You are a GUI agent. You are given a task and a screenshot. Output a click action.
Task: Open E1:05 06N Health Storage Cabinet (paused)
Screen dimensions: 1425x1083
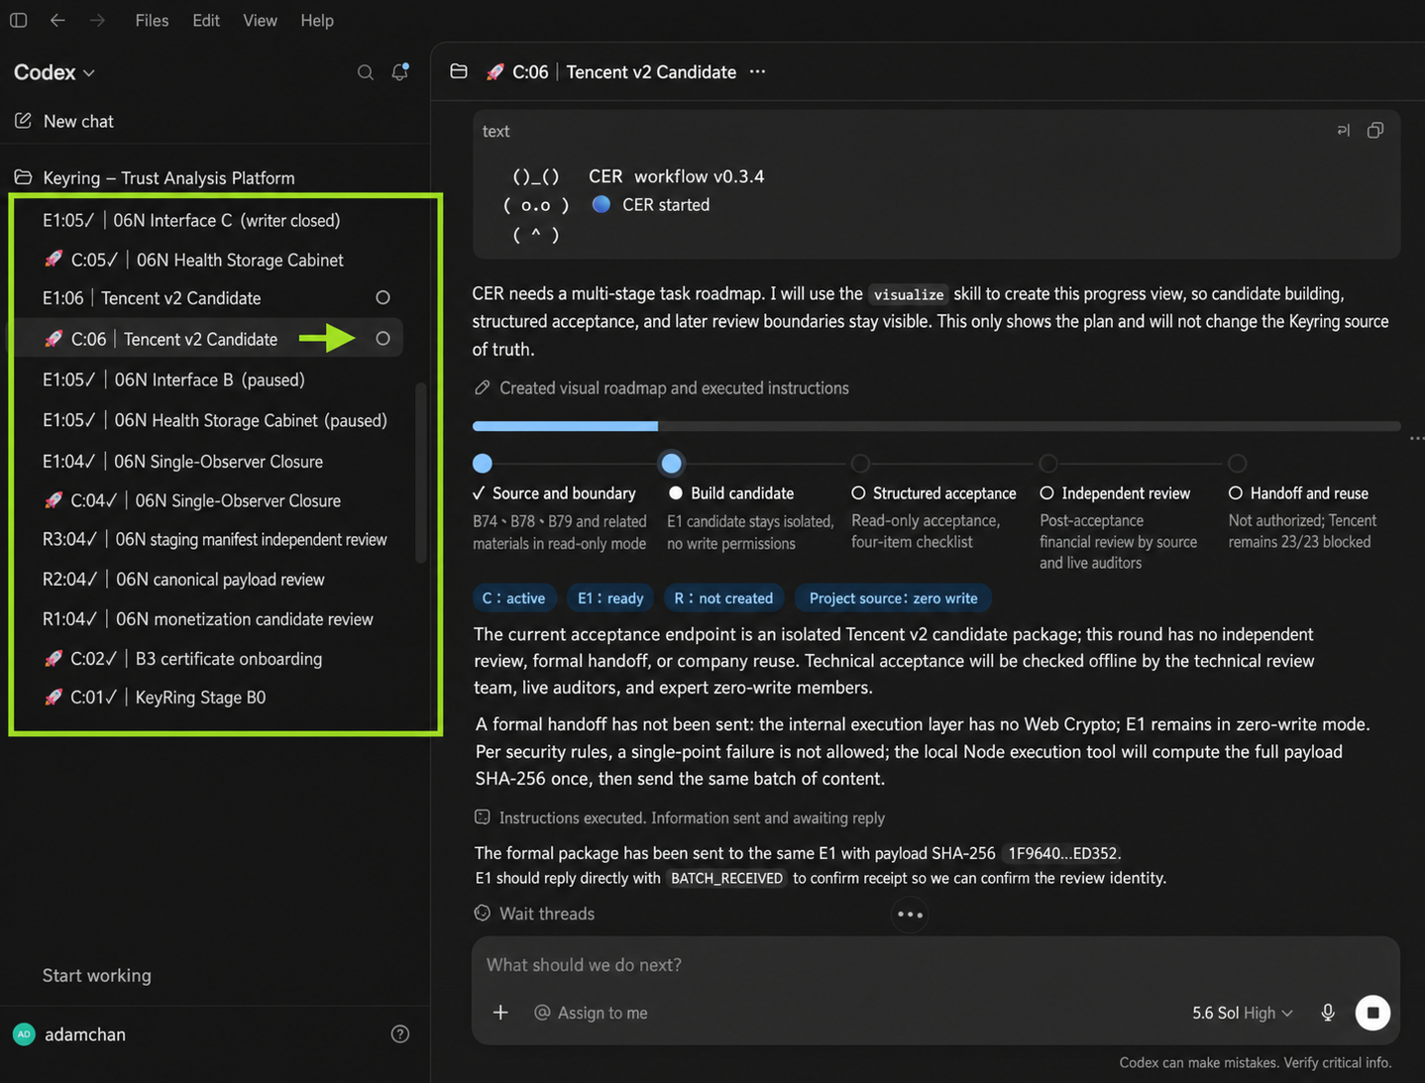pyautogui.click(x=215, y=420)
